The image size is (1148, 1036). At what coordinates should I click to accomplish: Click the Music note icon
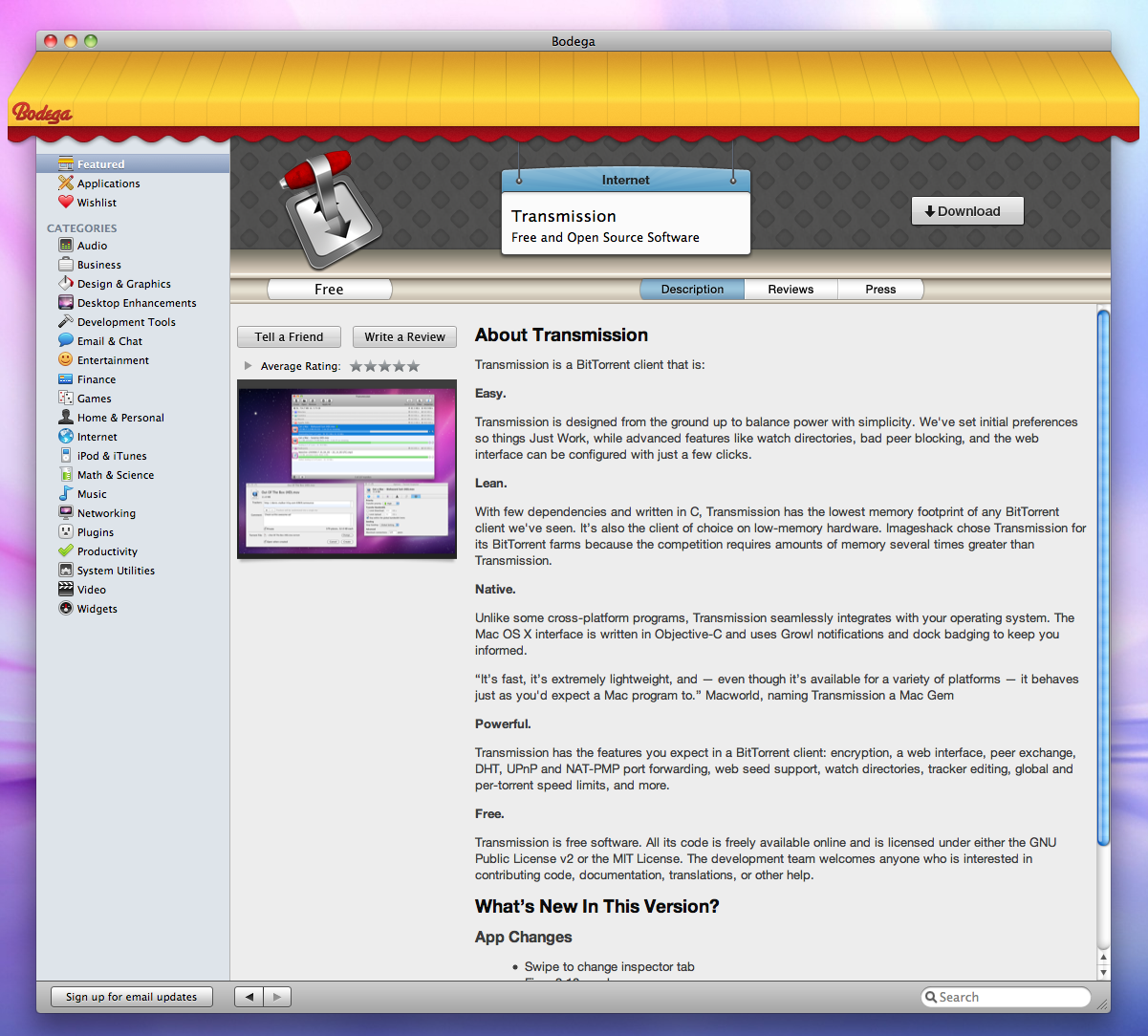[66, 494]
